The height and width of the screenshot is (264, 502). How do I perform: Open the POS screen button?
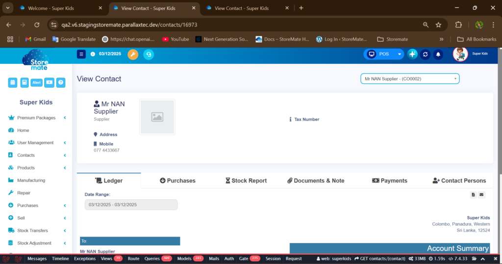point(379,54)
